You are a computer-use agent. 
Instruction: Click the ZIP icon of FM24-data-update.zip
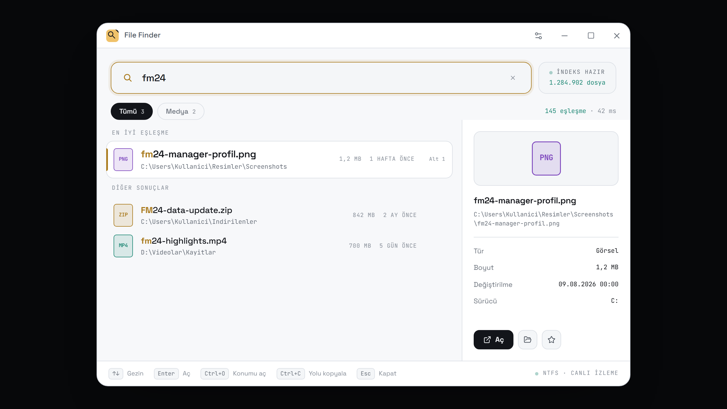123,215
